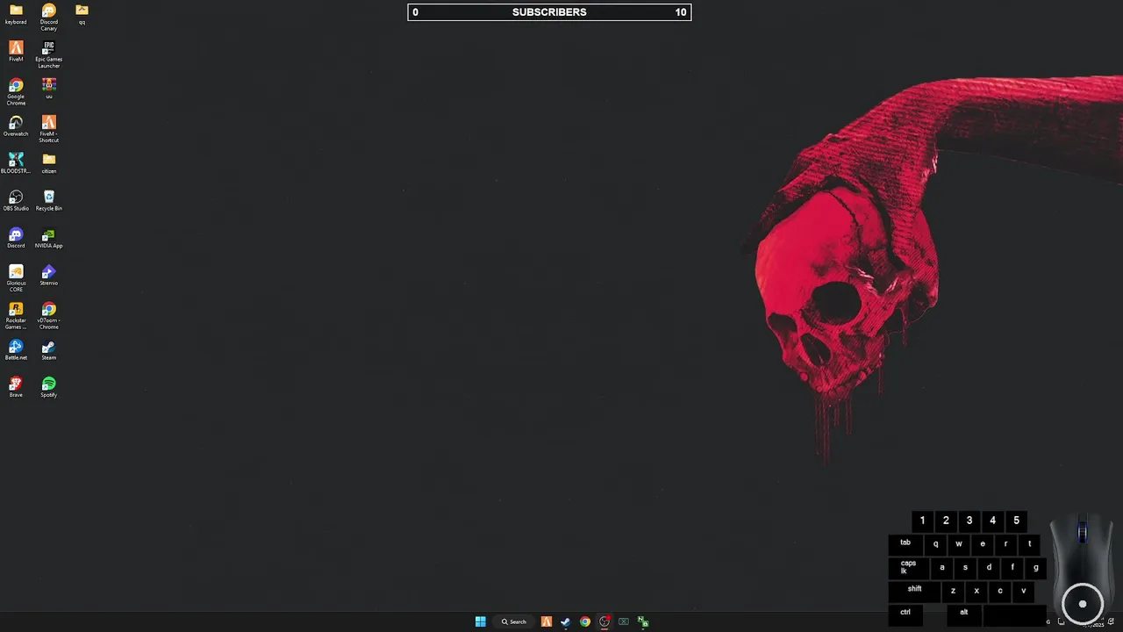1123x632 pixels.
Task: Open FiveM from the taskbar
Action: coord(547,621)
